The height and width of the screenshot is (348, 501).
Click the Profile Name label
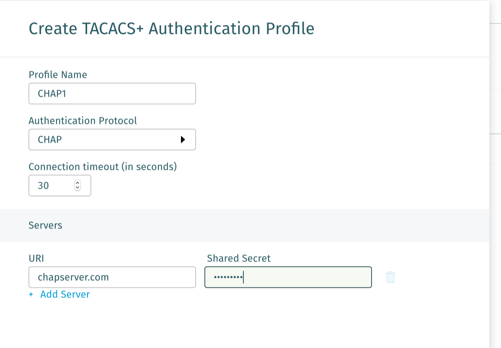coord(57,74)
